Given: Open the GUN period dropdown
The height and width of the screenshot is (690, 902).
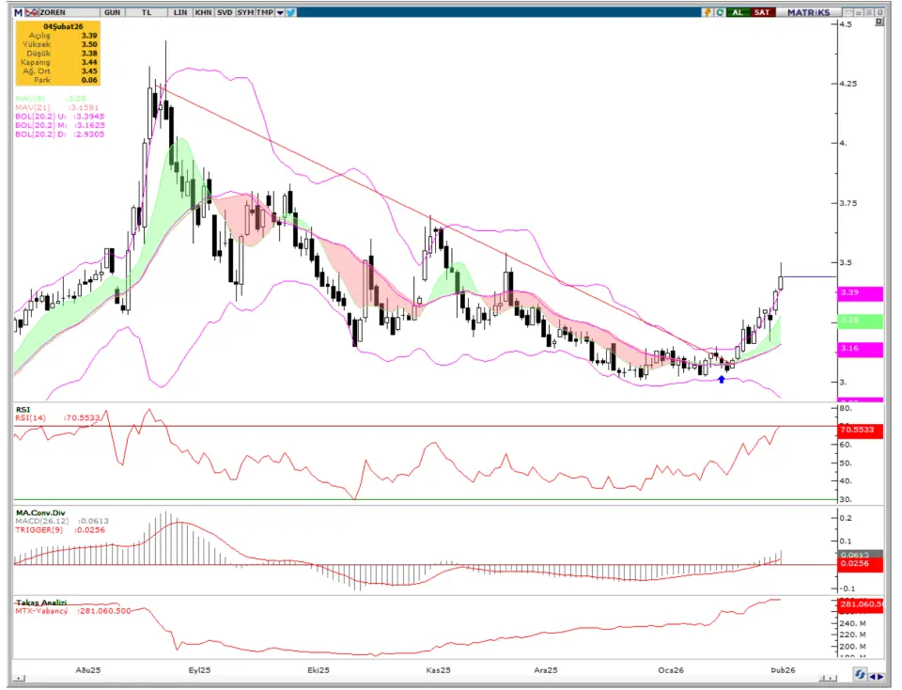Looking at the screenshot, I should 113,12.
